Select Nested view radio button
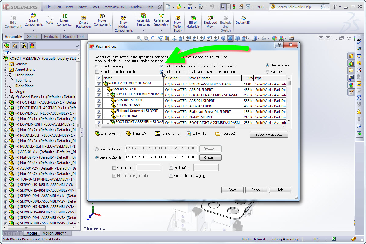The height and width of the screenshot is (244, 366). pos(267,65)
